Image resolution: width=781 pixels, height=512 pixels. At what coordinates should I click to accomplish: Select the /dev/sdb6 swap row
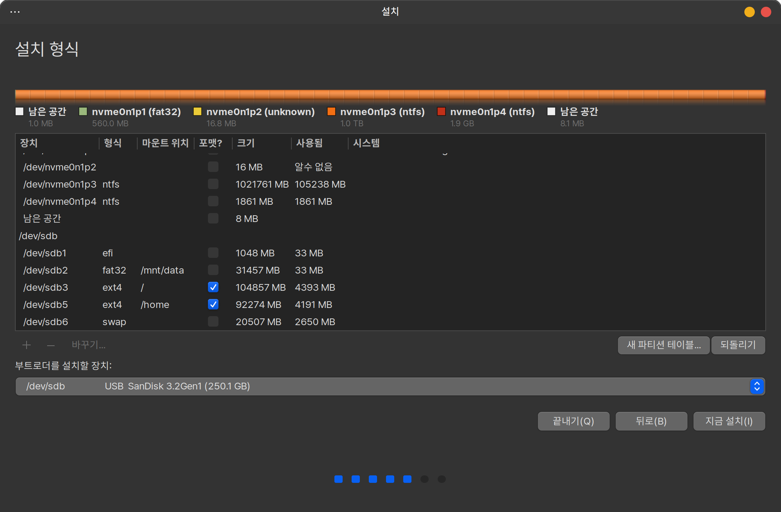[46, 321]
